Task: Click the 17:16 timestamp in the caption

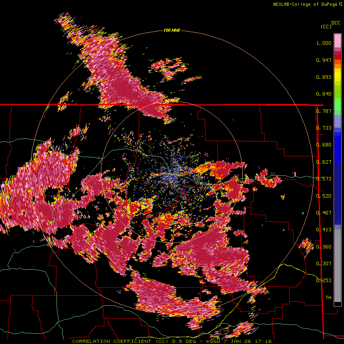Action: [x=264, y=341]
